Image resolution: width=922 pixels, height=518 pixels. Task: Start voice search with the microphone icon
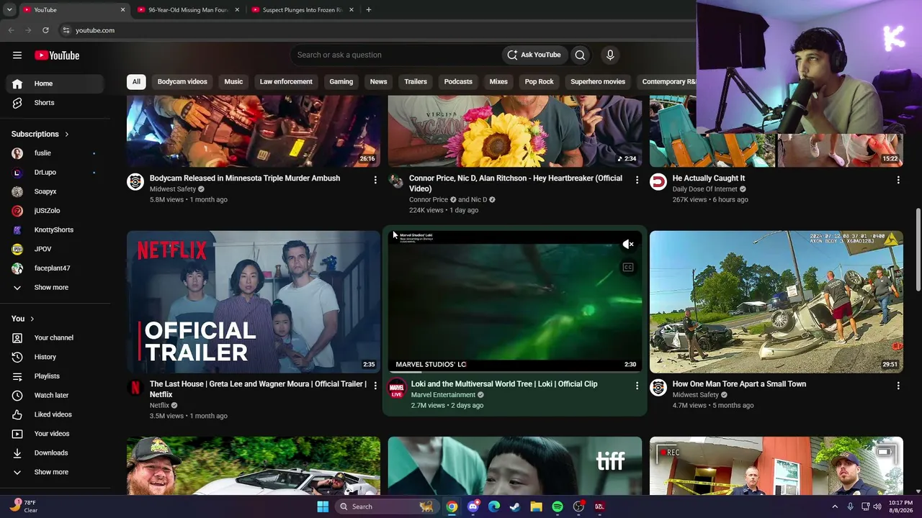610,55
